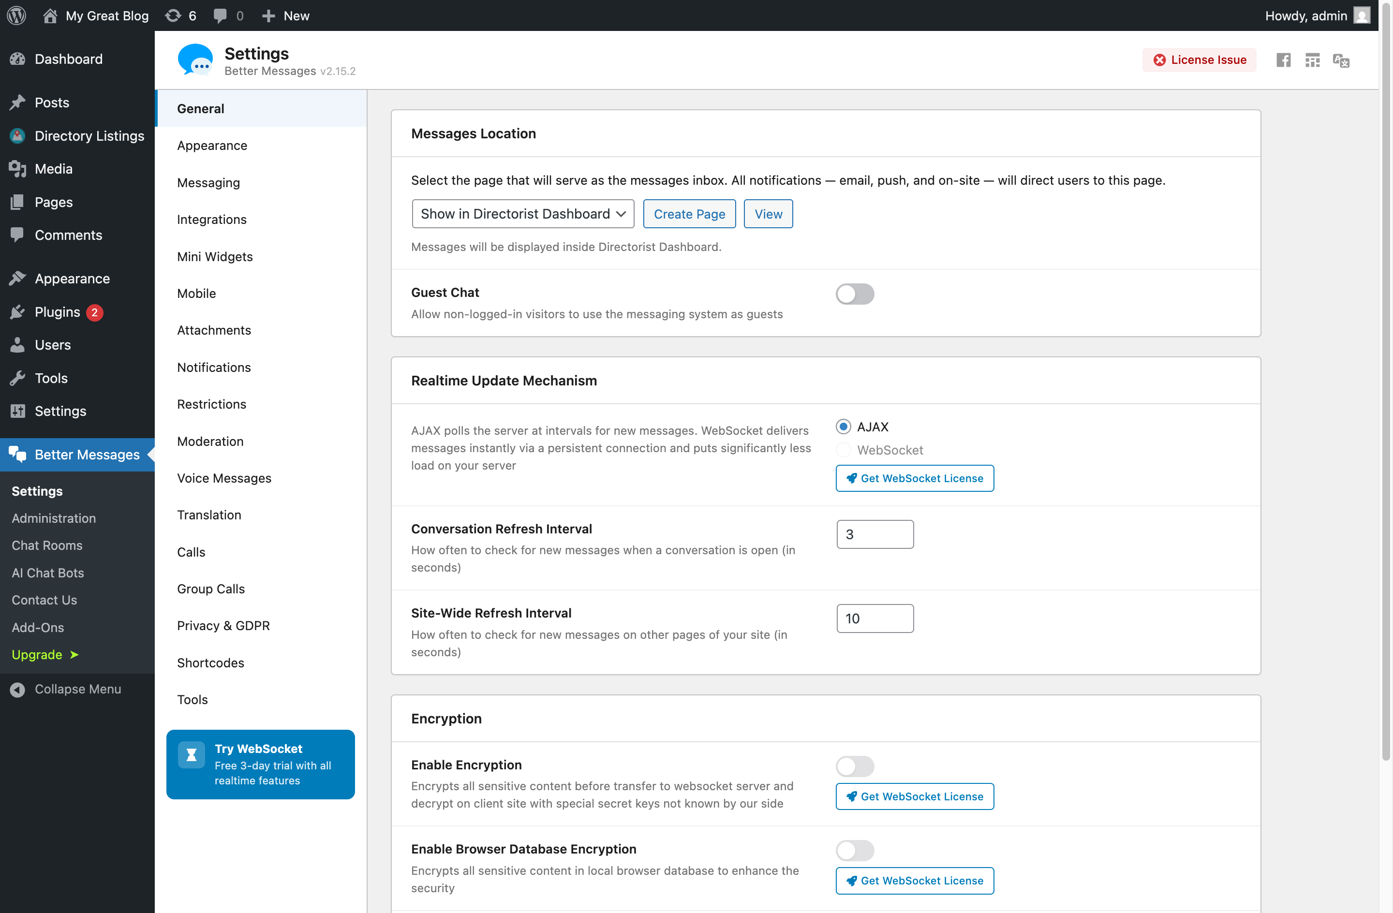Toggle the Enable Encryption switch
Screen dimensions: 1393x913
click(x=855, y=766)
